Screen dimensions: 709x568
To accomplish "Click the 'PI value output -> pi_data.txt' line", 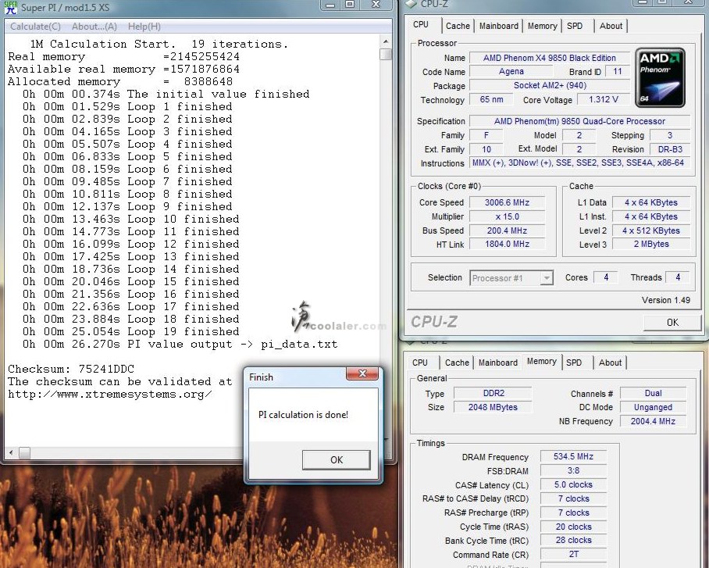I will coord(180,345).
